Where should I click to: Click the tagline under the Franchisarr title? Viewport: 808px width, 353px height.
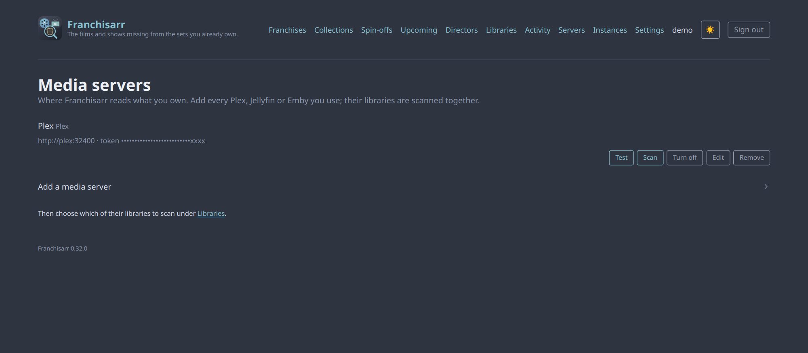coord(153,34)
